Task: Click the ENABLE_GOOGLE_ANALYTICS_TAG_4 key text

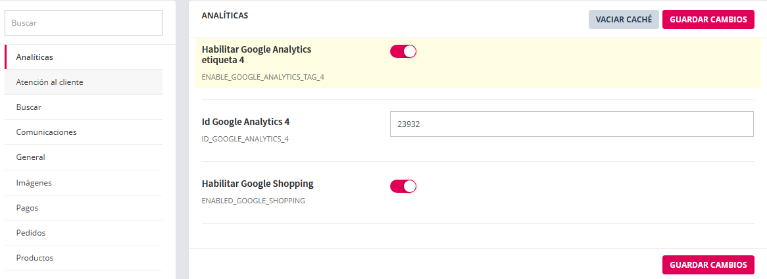Action: coord(262,77)
